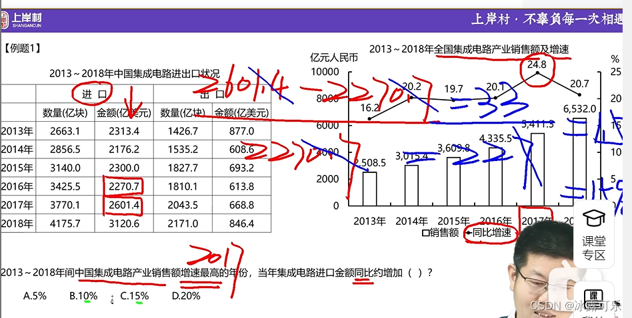Click the 同比增速 legend entry
The height and width of the screenshot is (318, 632).
489,232
